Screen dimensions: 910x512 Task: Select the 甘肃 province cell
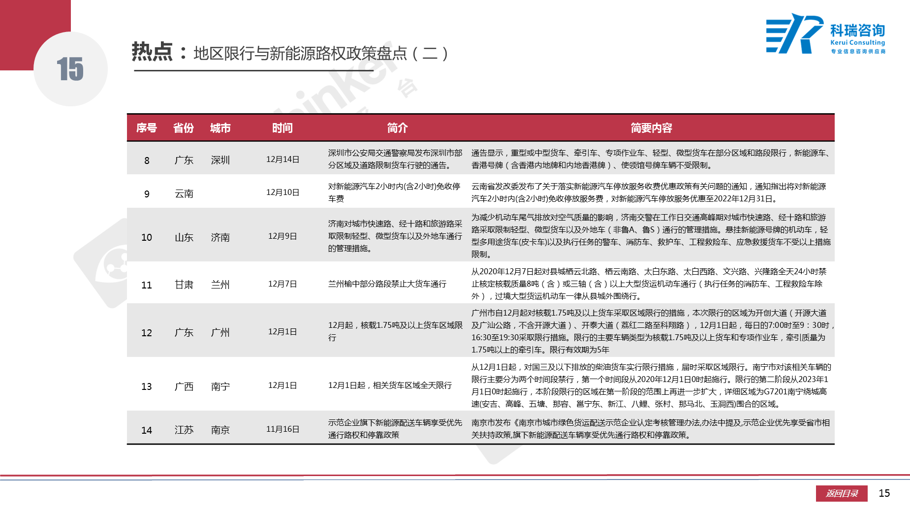pyautogui.click(x=184, y=285)
